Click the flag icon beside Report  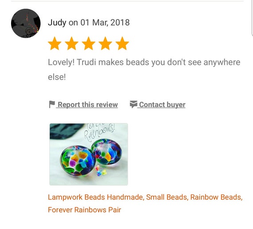(52, 104)
